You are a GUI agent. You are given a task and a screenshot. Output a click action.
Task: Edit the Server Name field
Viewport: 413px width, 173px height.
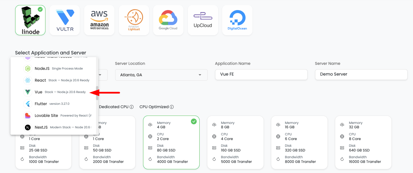tap(361, 74)
